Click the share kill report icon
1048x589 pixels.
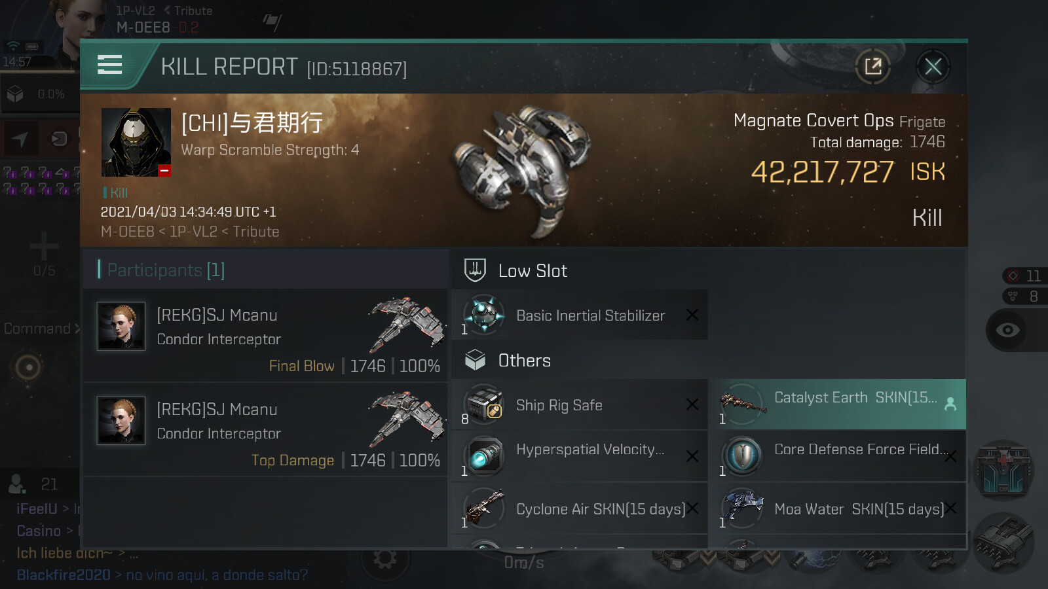click(872, 66)
